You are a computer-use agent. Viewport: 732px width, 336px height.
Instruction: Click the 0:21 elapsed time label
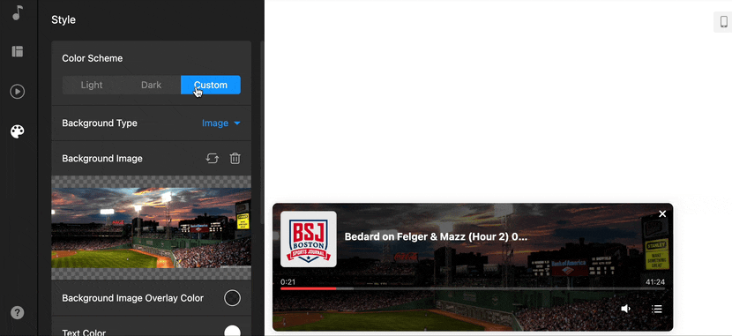pyautogui.click(x=288, y=282)
